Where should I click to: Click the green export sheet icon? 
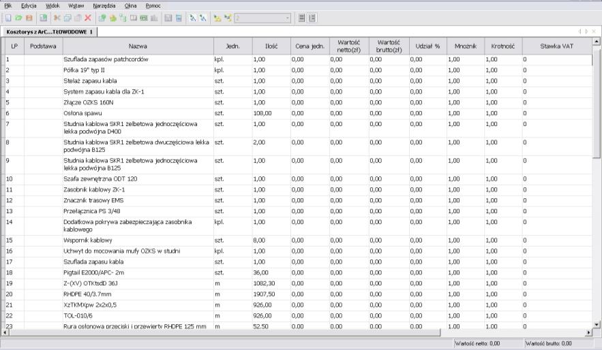[x=43, y=18]
